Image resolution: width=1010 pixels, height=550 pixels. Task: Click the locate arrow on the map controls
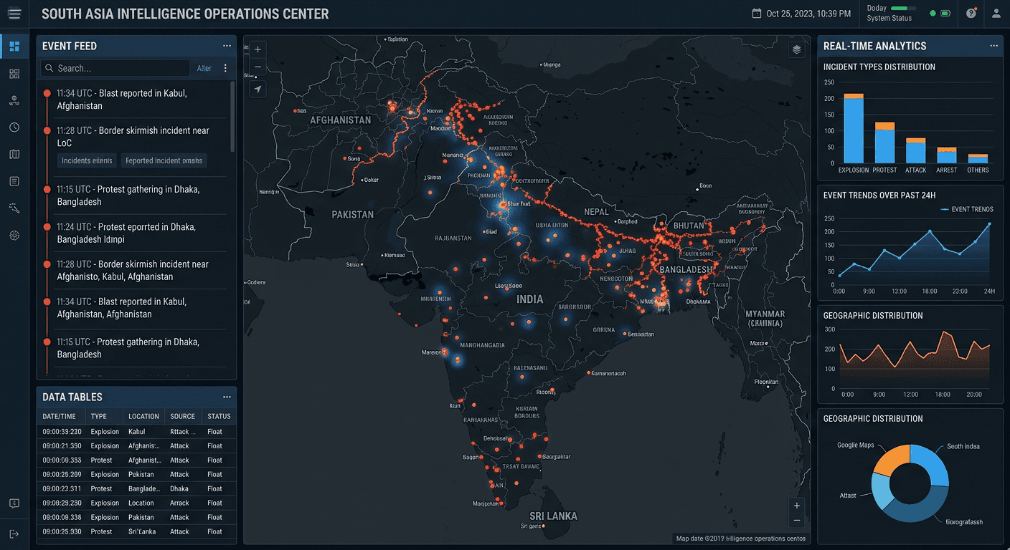(x=258, y=89)
